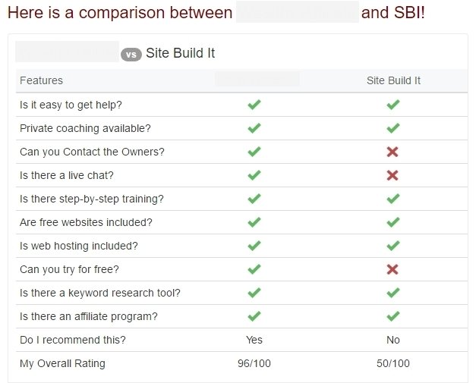Click the 'Site Build It' column header
This screenshot has width=476, height=383.
click(x=393, y=80)
